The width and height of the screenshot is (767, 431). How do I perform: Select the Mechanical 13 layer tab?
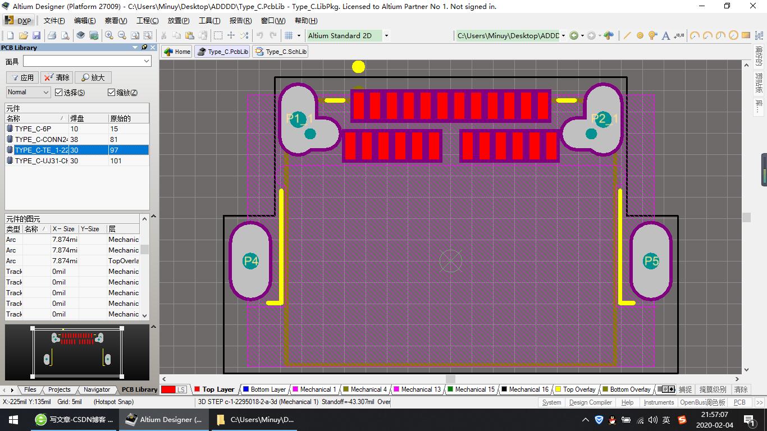417,389
